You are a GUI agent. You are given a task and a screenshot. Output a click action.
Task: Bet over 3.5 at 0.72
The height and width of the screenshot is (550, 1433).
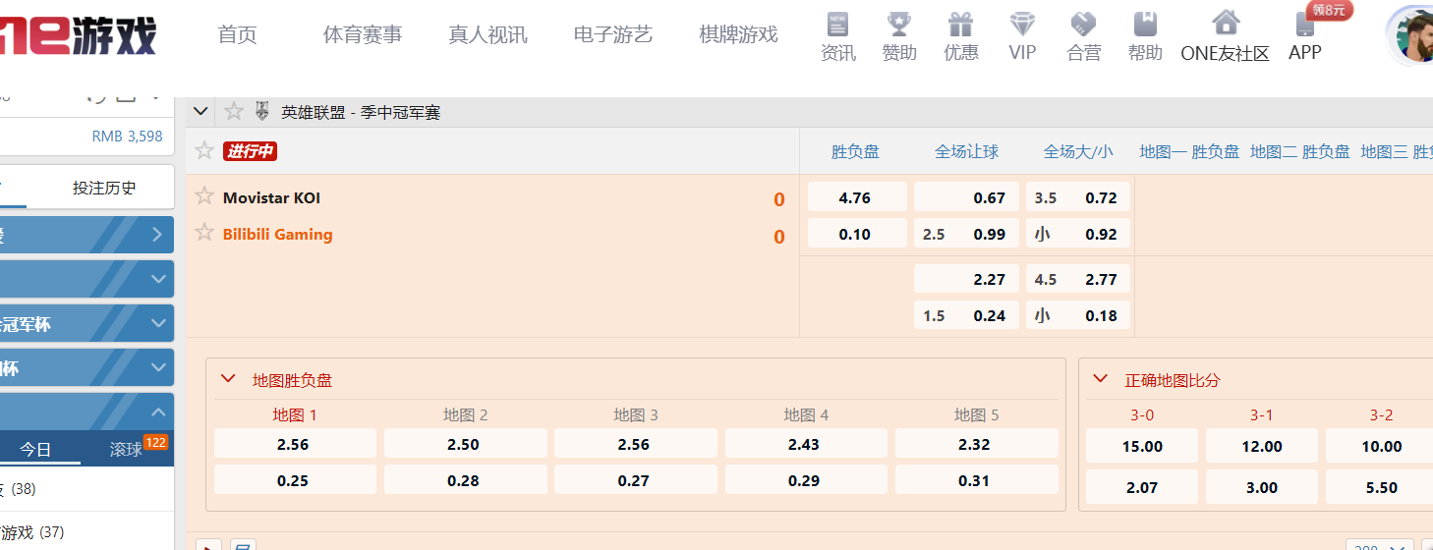[1078, 197]
